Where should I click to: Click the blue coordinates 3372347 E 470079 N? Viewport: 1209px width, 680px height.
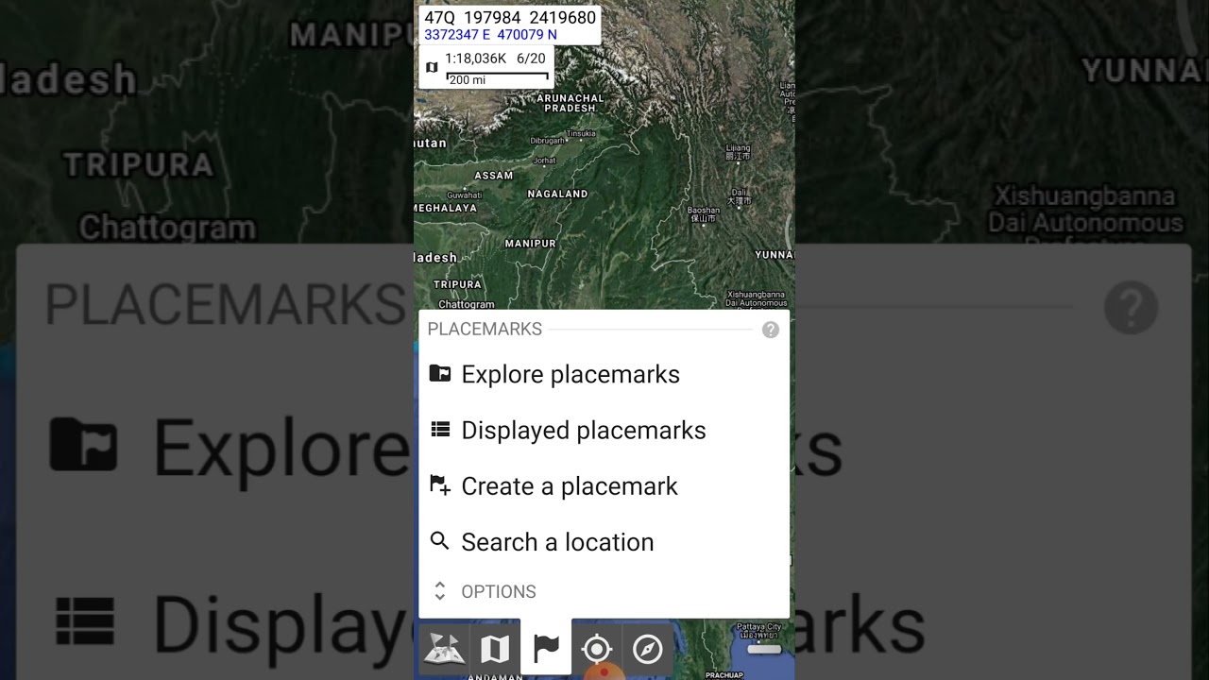pyautogui.click(x=490, y=35)
